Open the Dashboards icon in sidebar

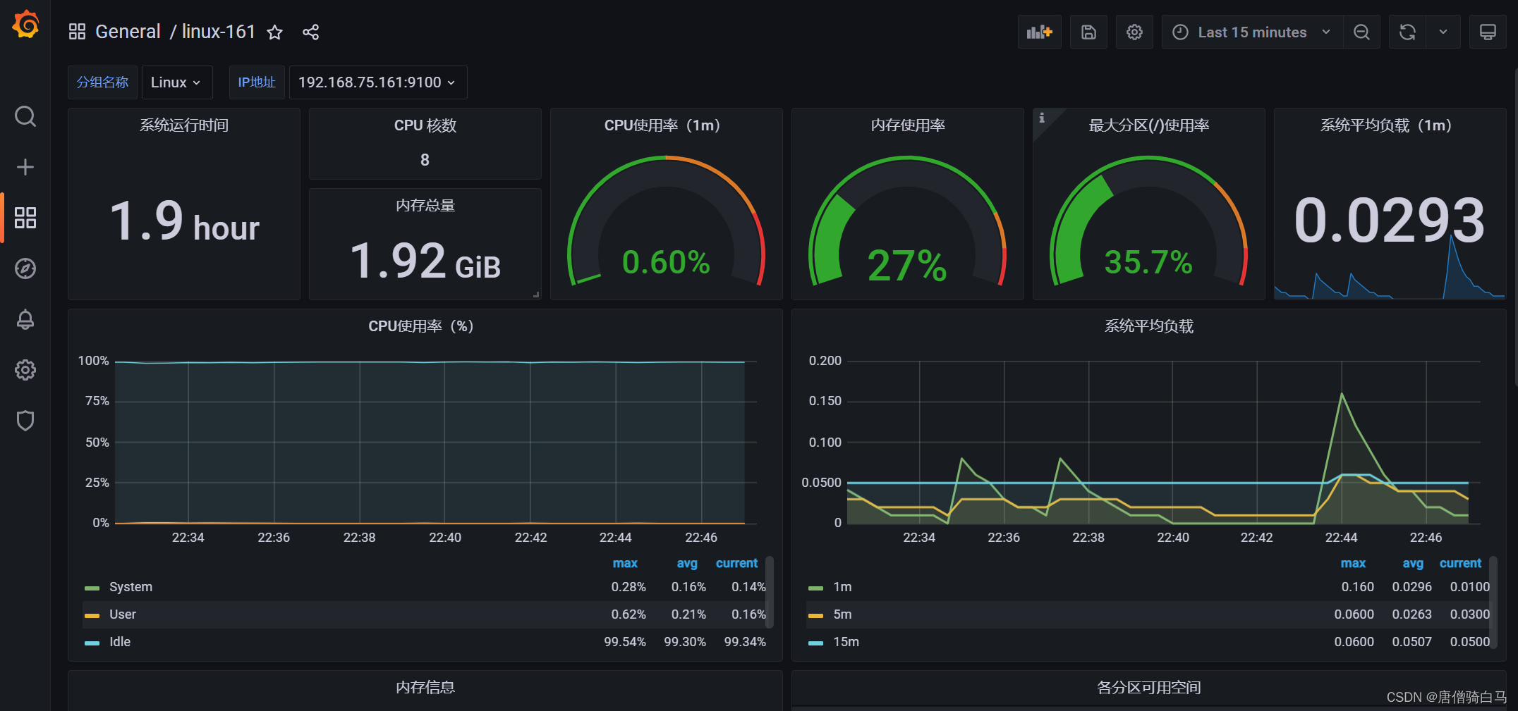[25, 218]
